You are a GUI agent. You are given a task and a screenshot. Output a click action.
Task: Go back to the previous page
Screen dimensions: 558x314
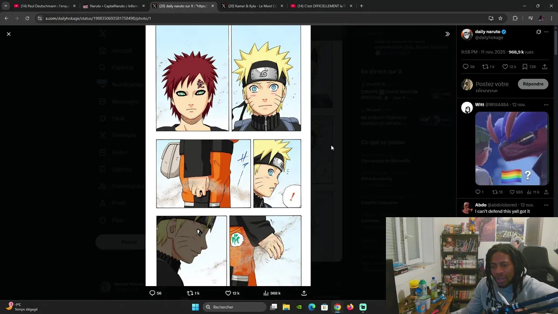point(6,18)
